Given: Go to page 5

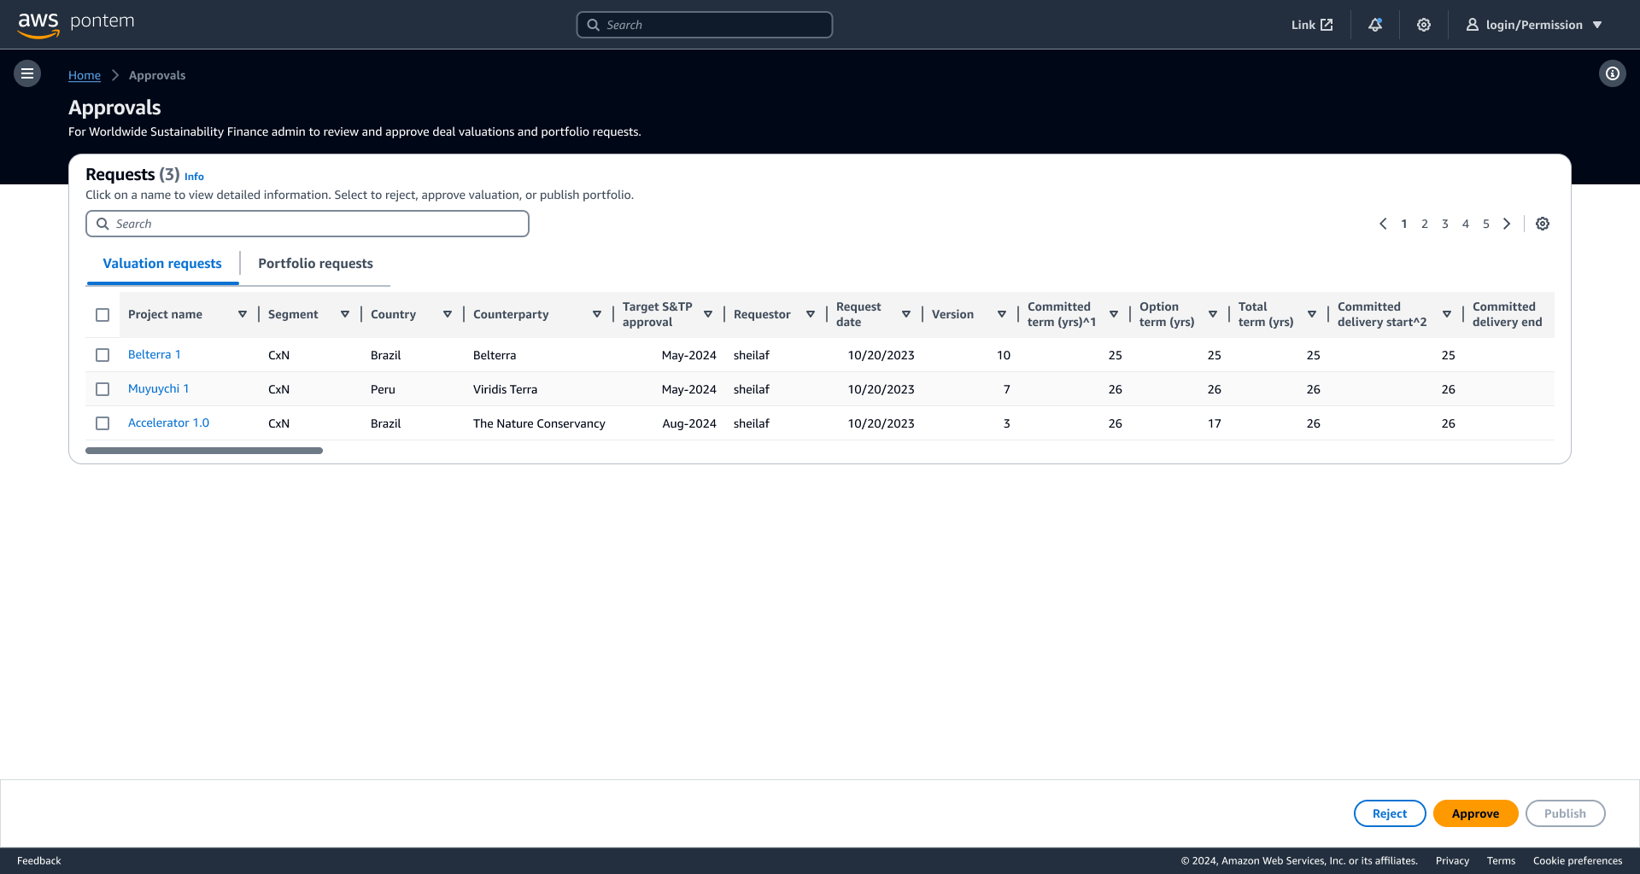Looking at the screenshot, I should pyautogui.click(x=1486, y=224).
